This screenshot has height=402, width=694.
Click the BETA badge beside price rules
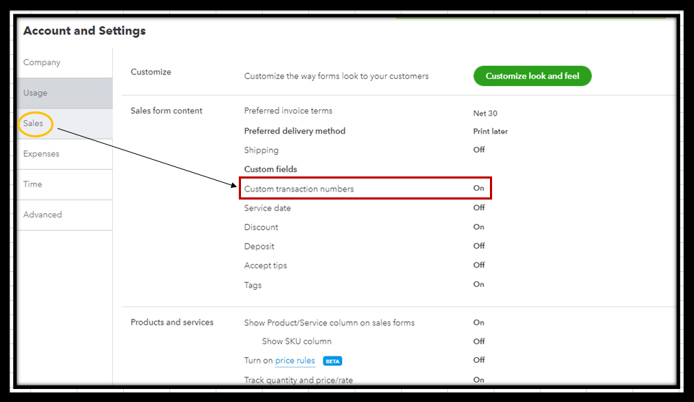(332, 361)
